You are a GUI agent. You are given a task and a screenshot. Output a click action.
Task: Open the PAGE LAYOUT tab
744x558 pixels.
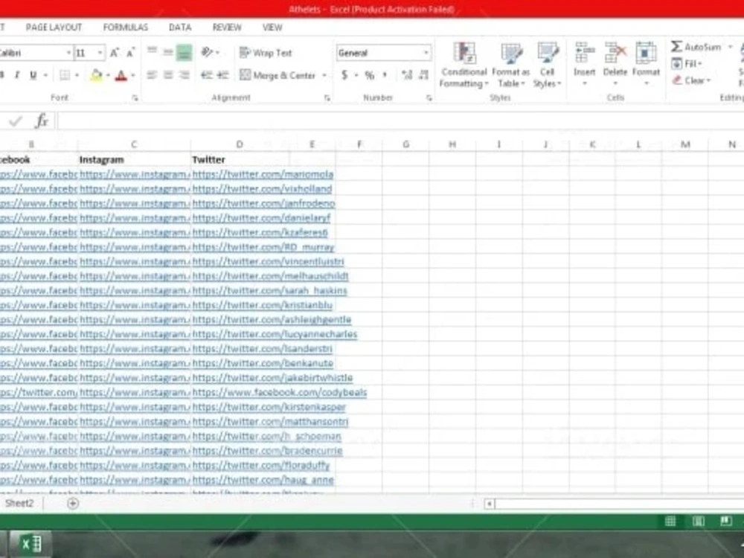[x=54, y=28]
